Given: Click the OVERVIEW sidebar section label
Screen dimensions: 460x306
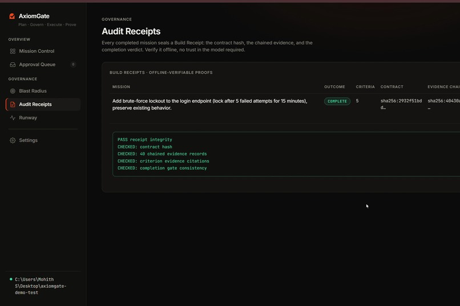Looking at the screenshot, I should click(x=19, y=39).
